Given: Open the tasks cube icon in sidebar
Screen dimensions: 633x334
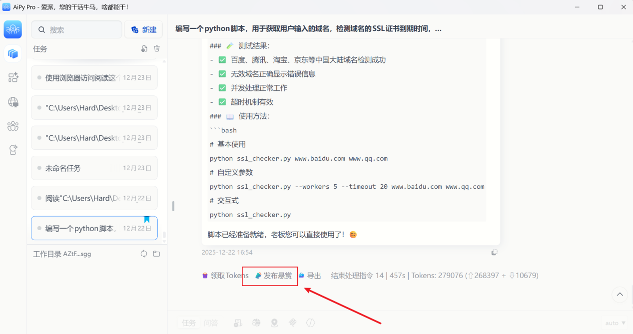Looking at the screenshot, I should pyautogui.click(x=13, y=53).
